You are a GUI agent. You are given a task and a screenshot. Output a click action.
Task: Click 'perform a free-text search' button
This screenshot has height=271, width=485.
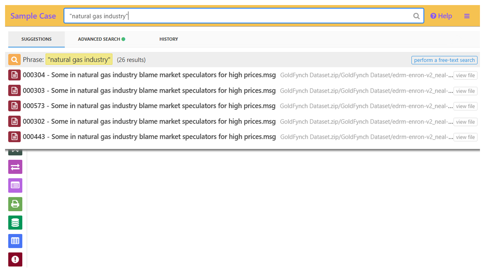pyautogui.click(x=444, y=60)
